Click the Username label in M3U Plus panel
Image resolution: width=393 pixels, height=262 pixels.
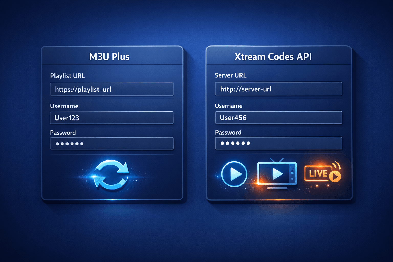(64, 106)
